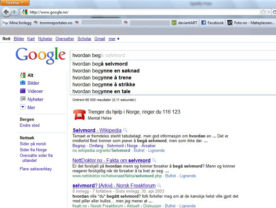The width and height of the screenshot is (276, 208).
Task: Open the Årsaker sitelink
Action: (x=149, y=146)
